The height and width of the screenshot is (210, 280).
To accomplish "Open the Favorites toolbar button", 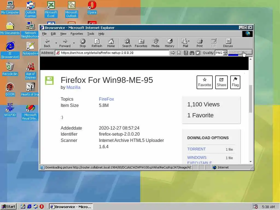I will pos(141,43).
